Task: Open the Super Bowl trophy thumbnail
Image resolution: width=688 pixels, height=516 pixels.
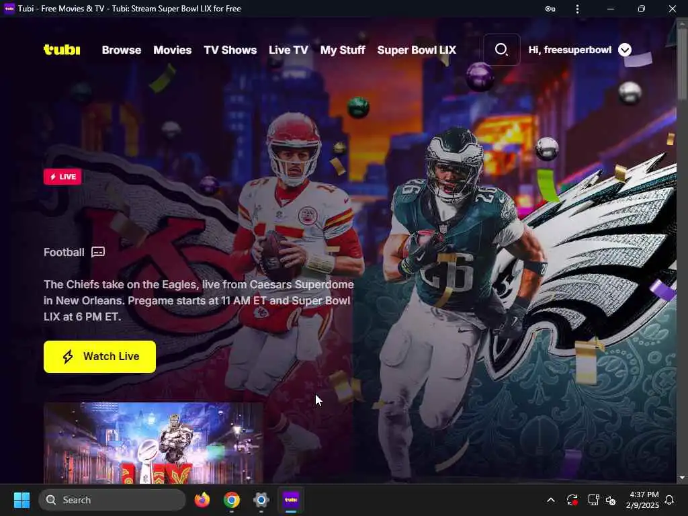Action: [153, 443]
